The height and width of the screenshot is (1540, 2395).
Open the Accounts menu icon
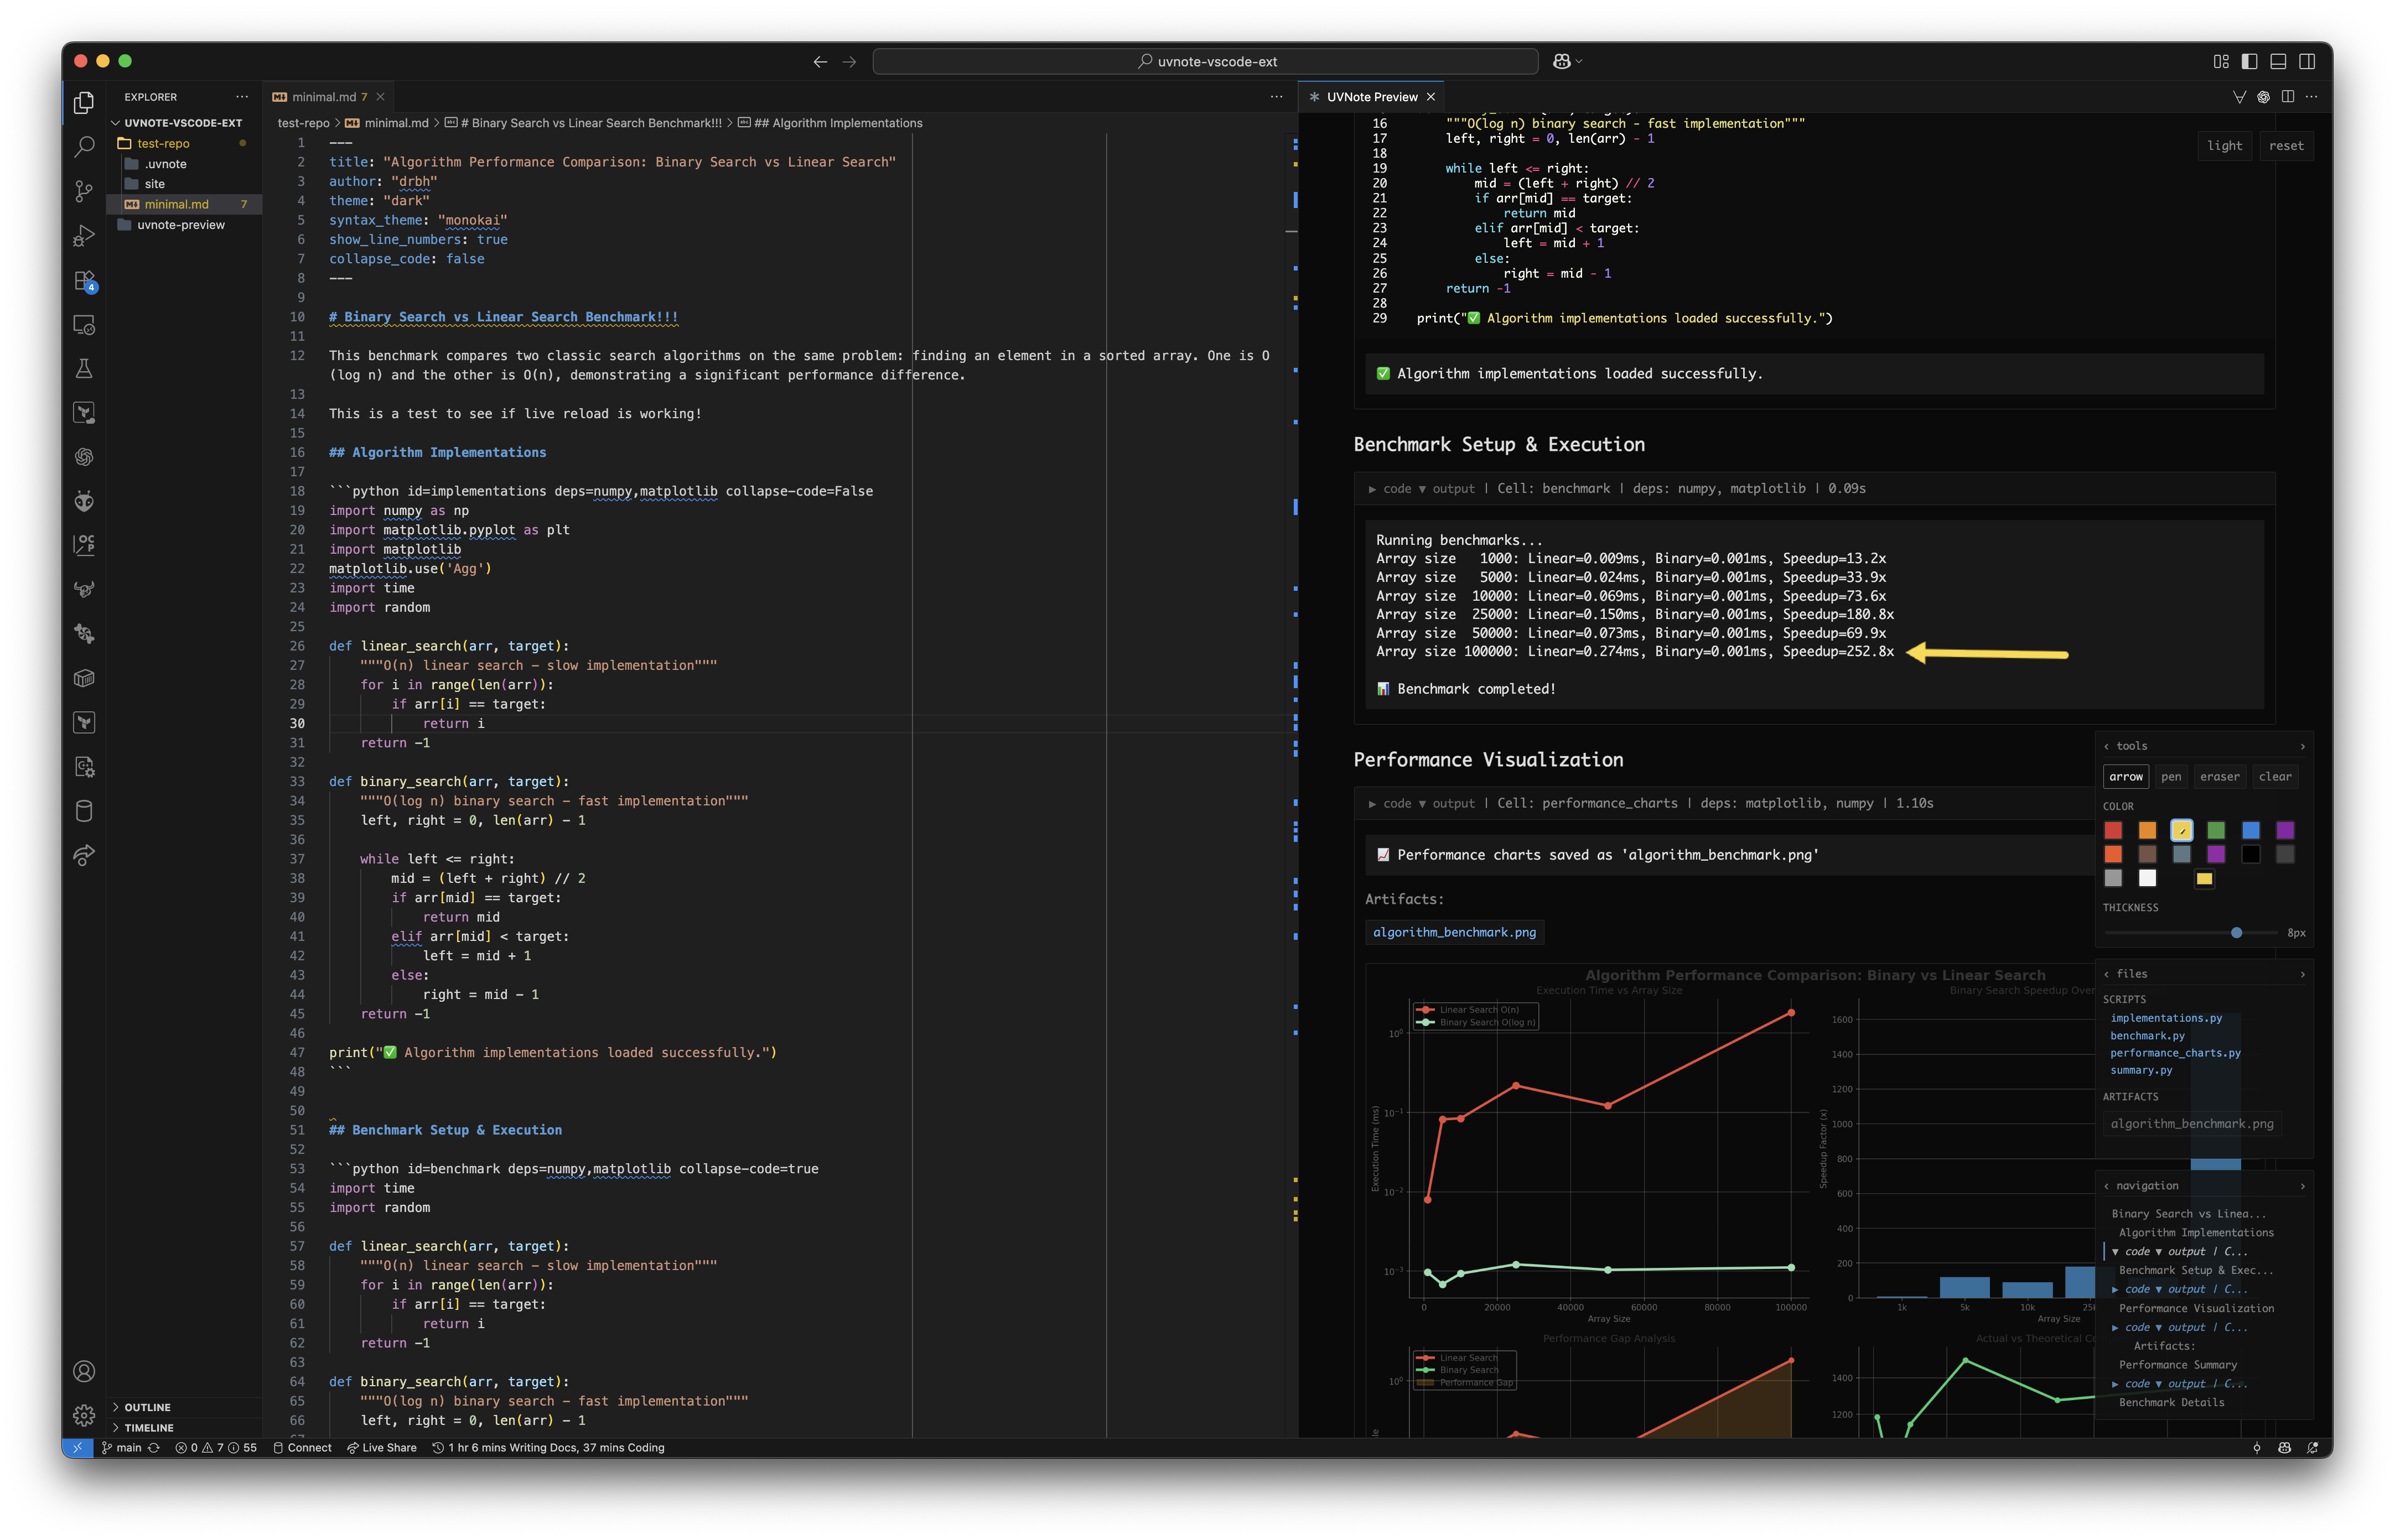point(84,1371)
